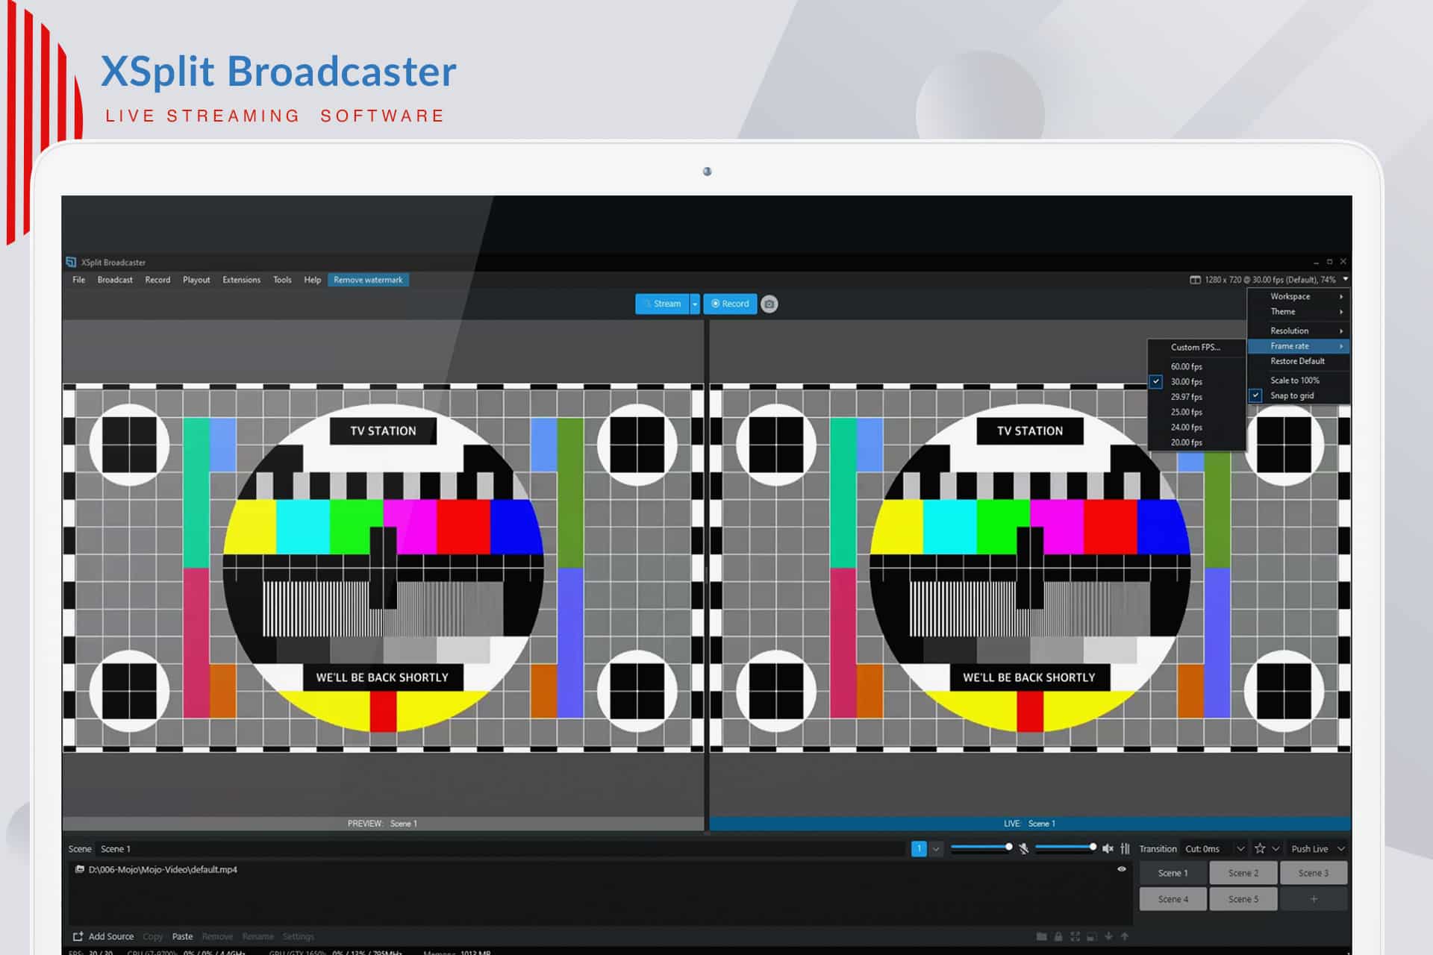The height and width of the screenshot is (955, 1433).
Task: Open the Playout menu
Action: pyautogui.click(x=196, y=280)
